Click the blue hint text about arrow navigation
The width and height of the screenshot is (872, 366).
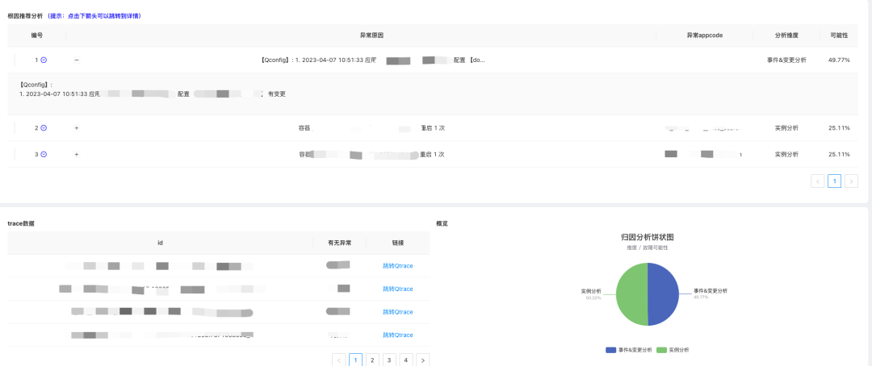pyautogui.click(x=94, y=16)
